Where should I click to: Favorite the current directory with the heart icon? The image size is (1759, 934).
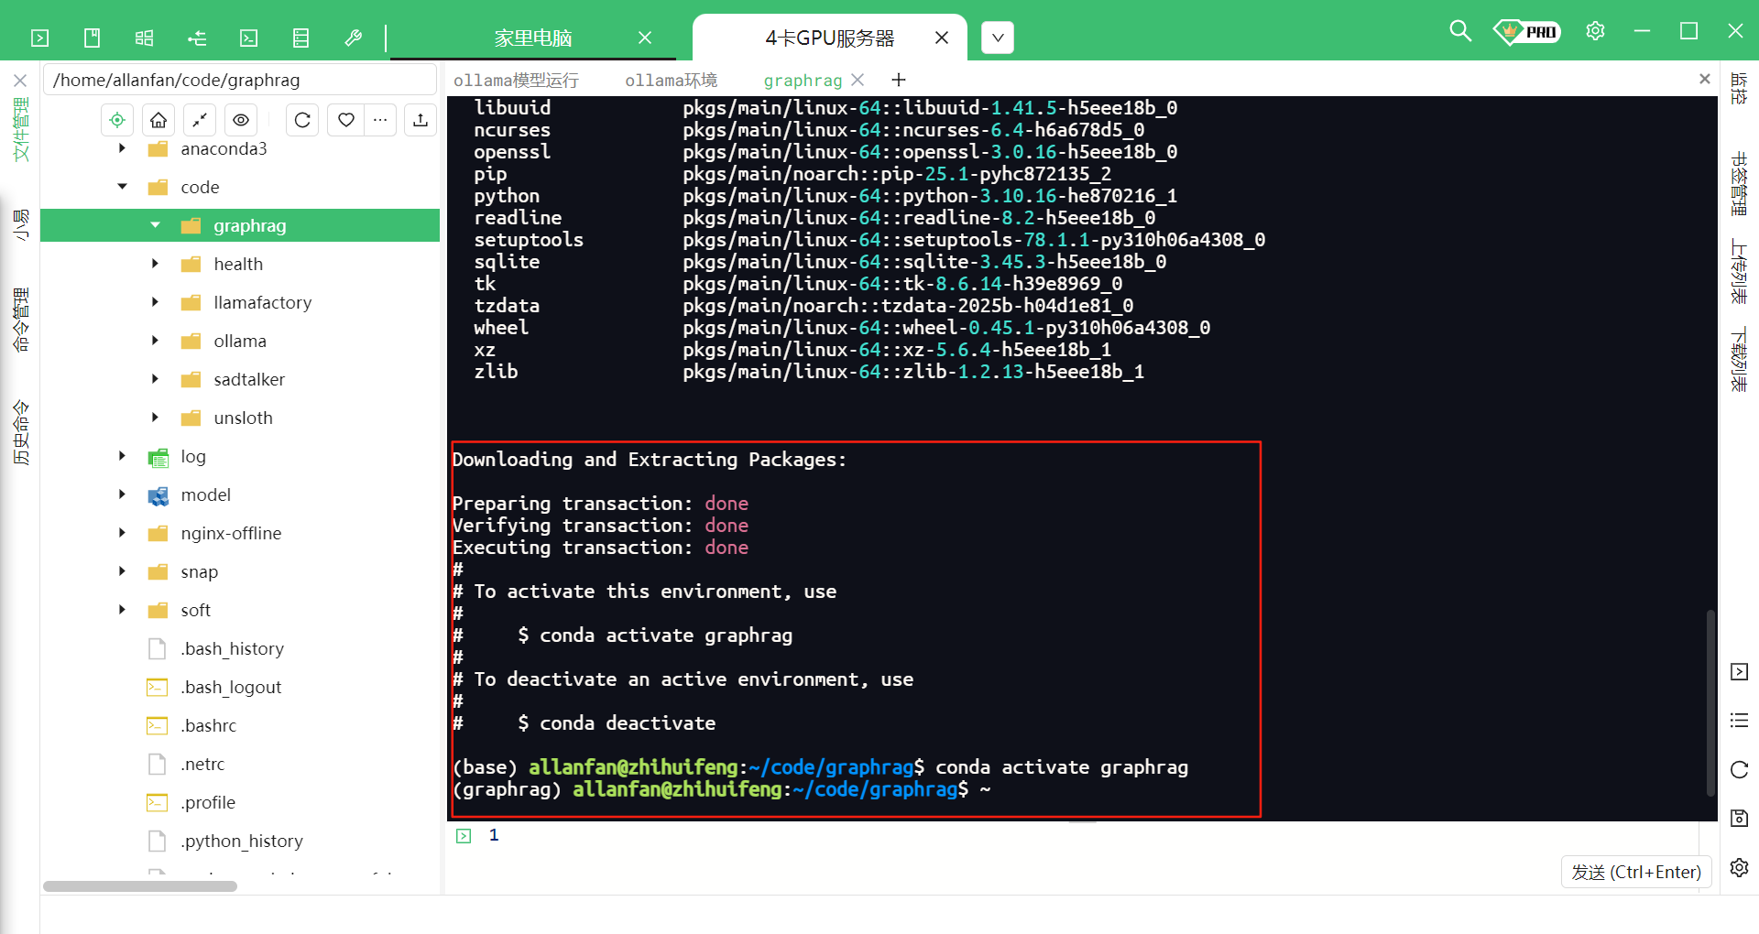coord(345,119)
